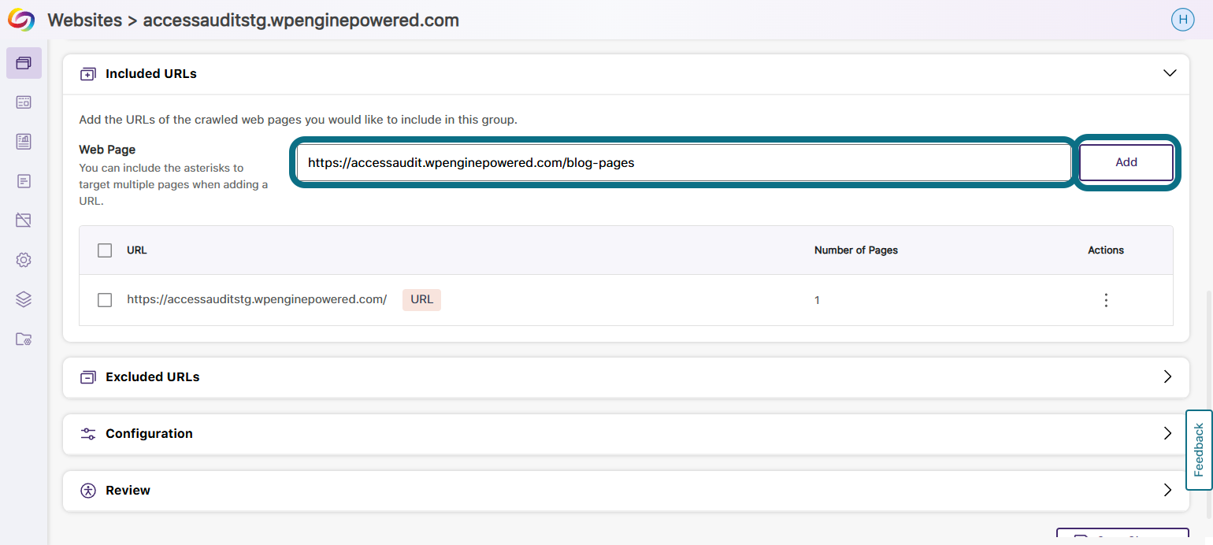The image size is (1213, 545).
Task: Open the Websites sidebar icon
Action: [24, 63]
